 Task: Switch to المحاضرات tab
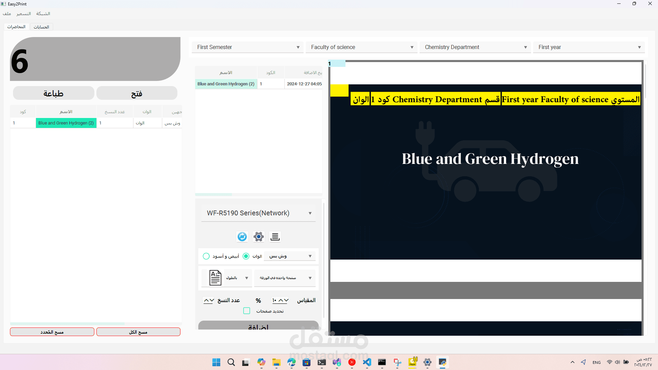click(16, 27)
